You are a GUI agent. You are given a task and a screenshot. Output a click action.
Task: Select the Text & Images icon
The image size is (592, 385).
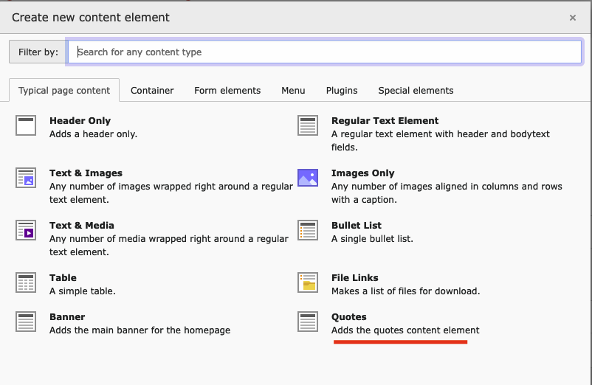pyautogui.click(x=26, y=178)
